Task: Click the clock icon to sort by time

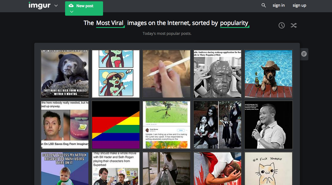Action: coord(282,25)
